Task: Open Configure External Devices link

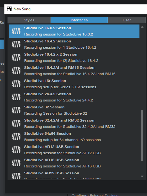Action: pyautogui.click(x=95, y=195)
